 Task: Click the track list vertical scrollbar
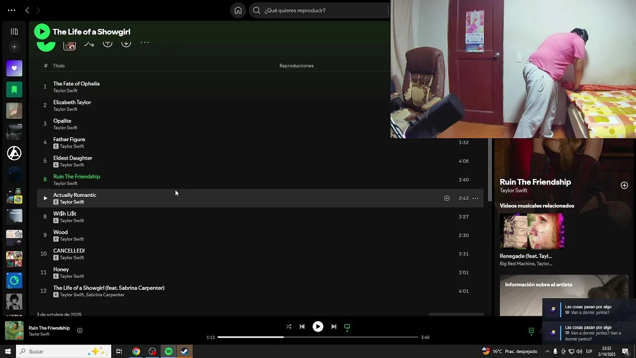(490, 169)
